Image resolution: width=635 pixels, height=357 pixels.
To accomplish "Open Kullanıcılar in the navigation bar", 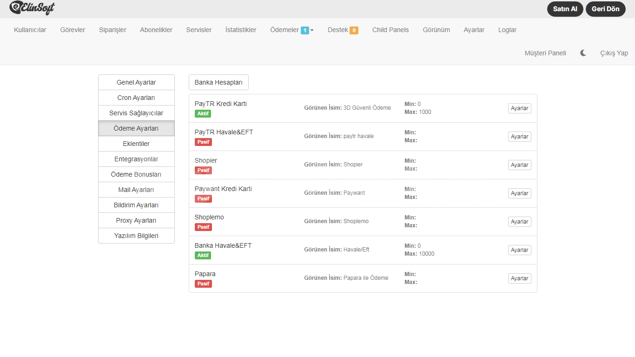I will (30, 30).
